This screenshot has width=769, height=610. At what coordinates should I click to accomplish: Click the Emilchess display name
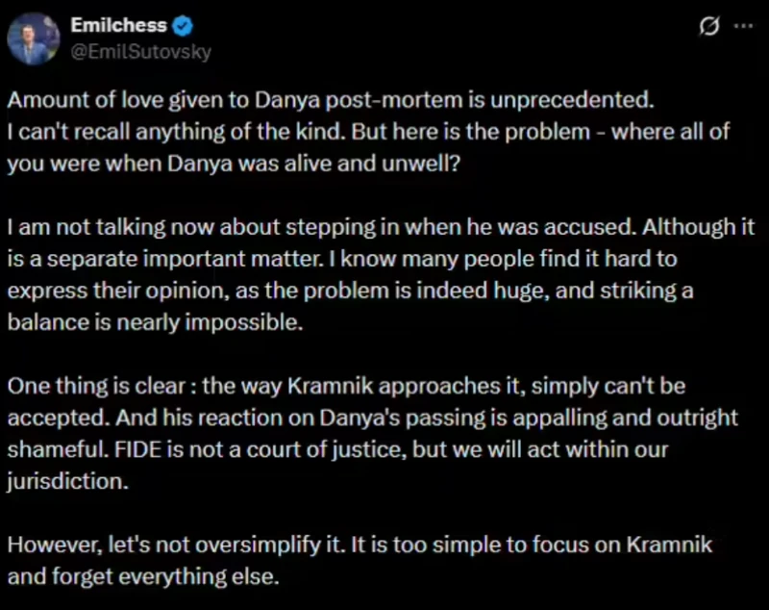click(x=118, y=26)
